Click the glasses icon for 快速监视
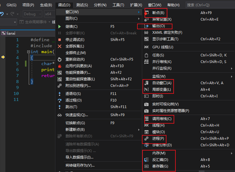Viewport: 235px width, 172px height. [60, 115]
